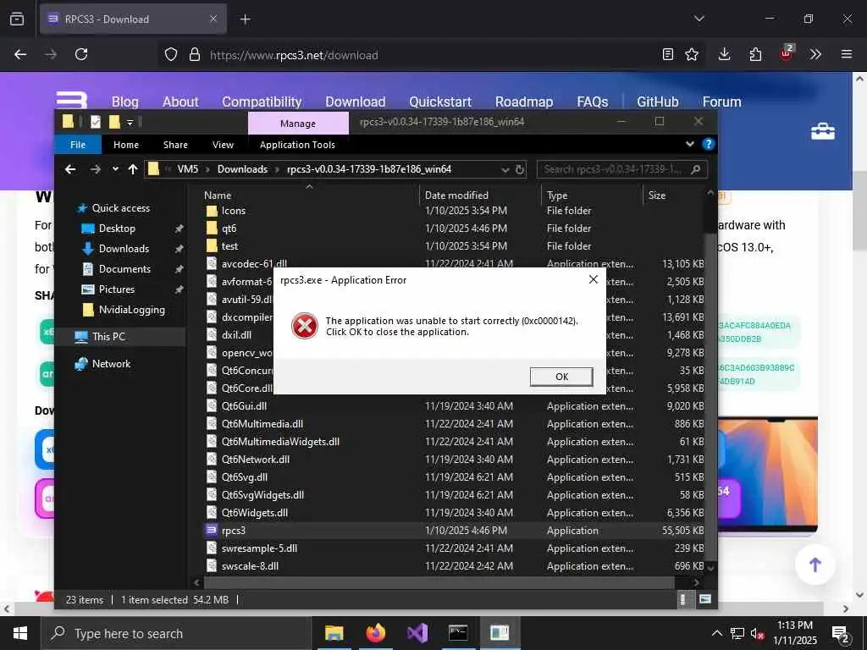The height and width of the screenshot is (650, 867).
Task: Open GitHub link on RPCS3 site
Action: pos(657,102)
